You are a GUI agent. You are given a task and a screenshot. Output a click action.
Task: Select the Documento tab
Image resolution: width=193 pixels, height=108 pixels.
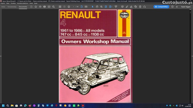[x=23, y=7]
